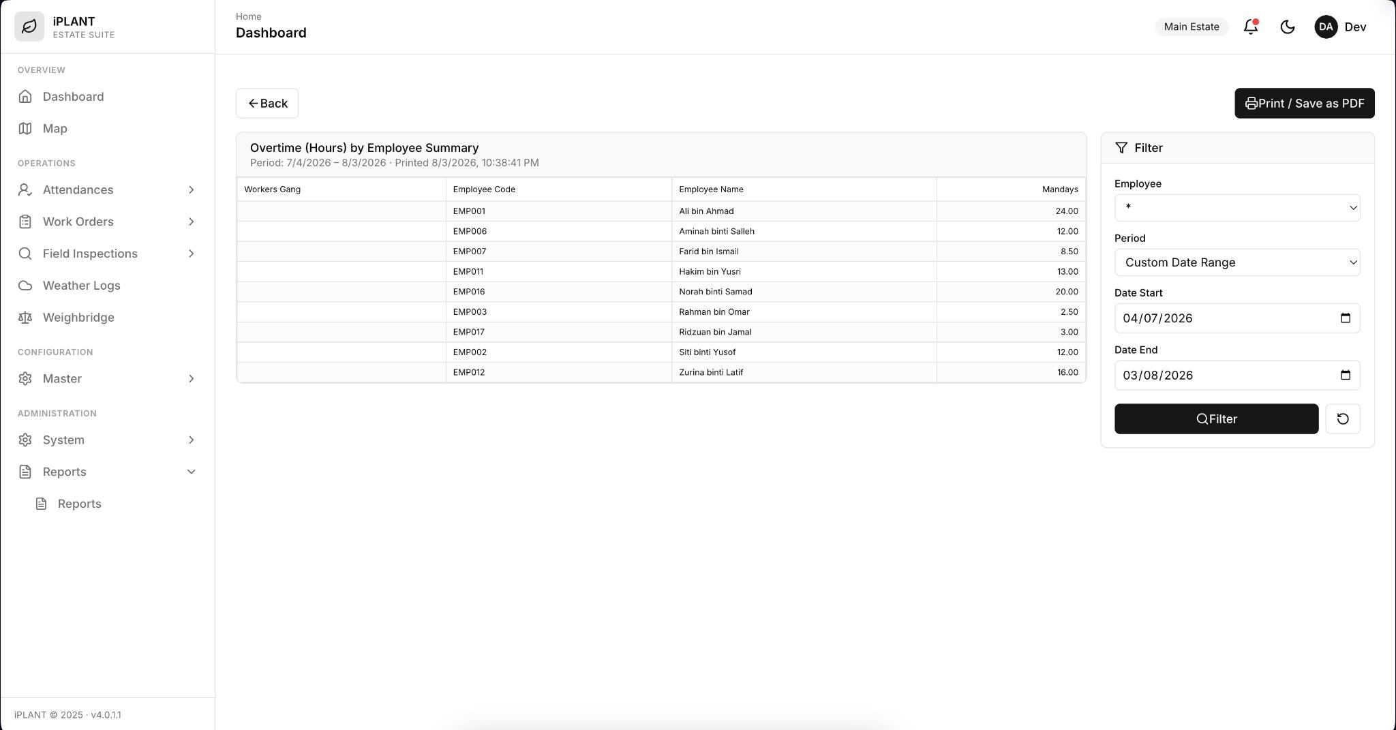Expand the Attendances menu chevron
1396x730 pixels.
coord(191,190)
